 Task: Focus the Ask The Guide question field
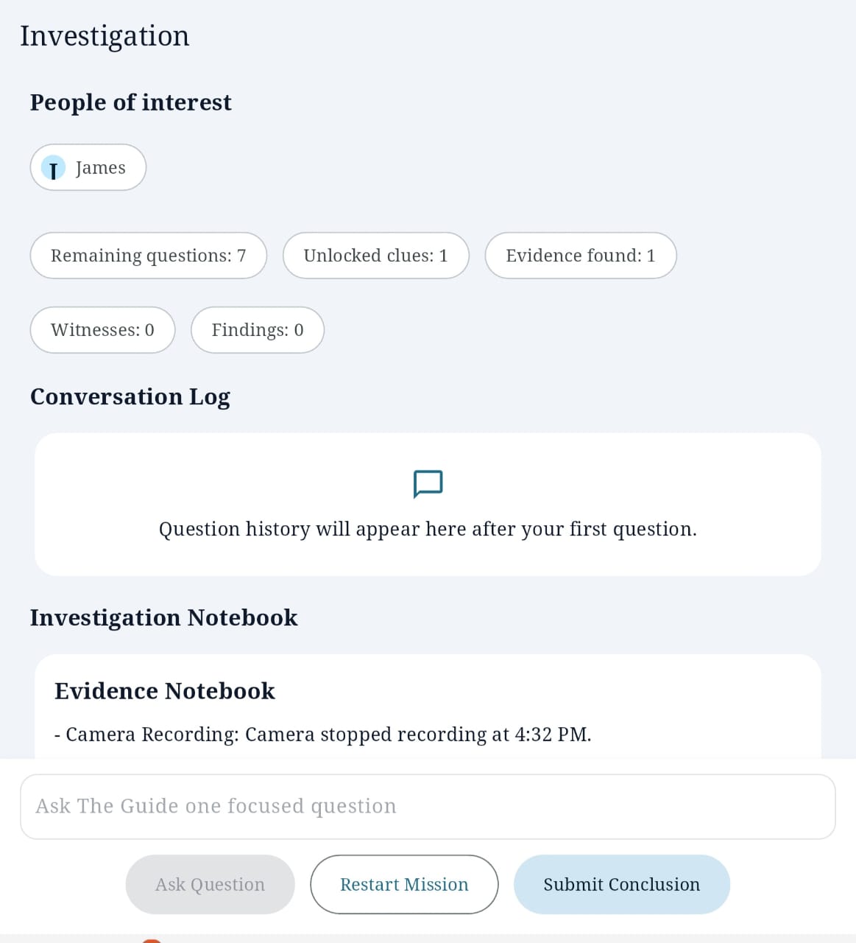click(428, 807)
